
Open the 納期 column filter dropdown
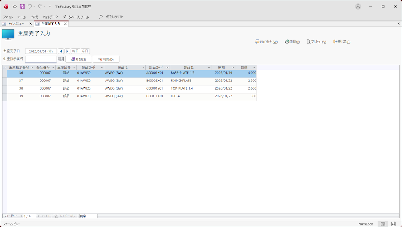coord(233,68)
